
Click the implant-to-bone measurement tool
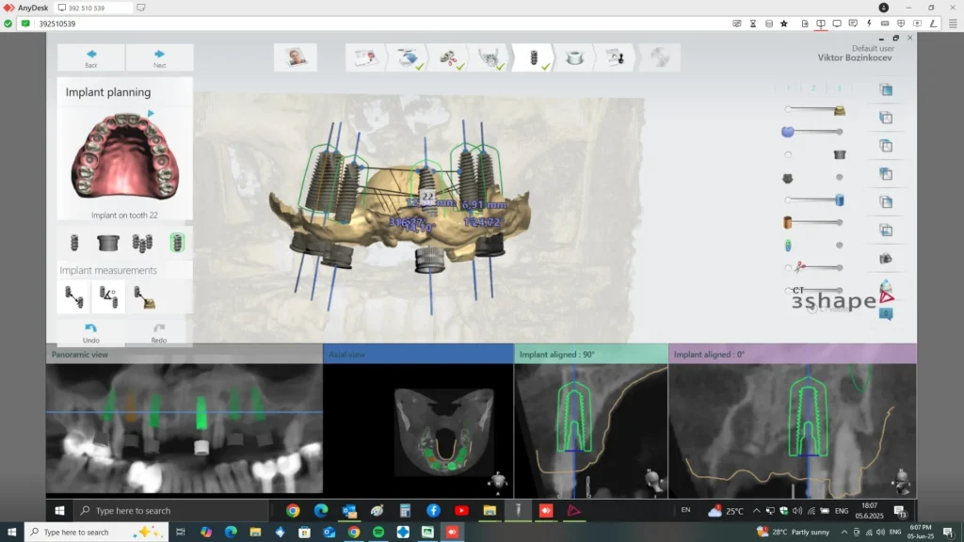click(x=143, y=297)
